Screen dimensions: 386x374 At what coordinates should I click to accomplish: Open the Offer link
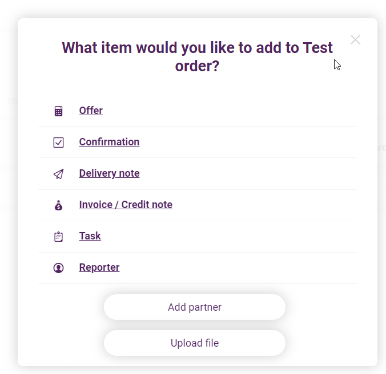(x=91, y=111)
